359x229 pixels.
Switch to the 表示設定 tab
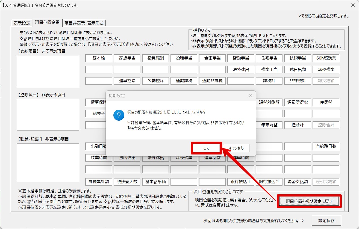pyautogui.click(x=22, y=23)
